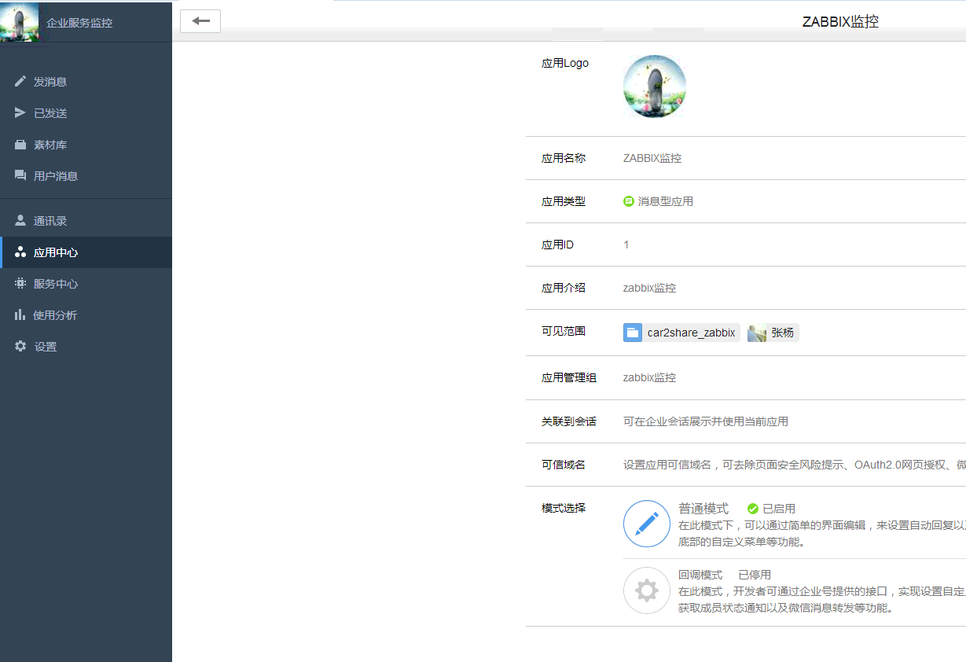Click the gear icon for 设置
This screenshot has height=662, width=966.
pyautogui.click(x=20, y=347)
